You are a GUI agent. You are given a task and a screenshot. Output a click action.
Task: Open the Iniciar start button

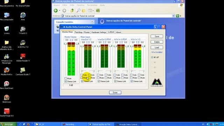pos(8,124)
